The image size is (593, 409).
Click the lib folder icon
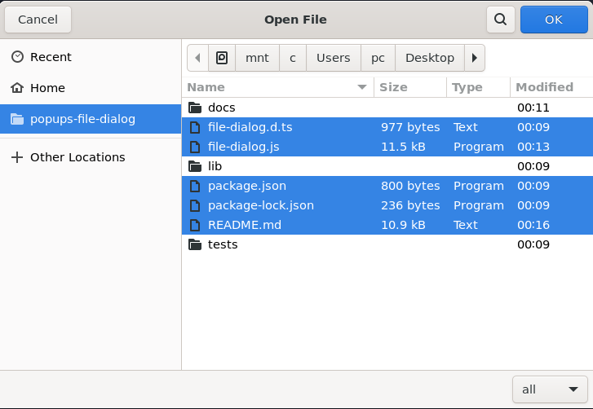(x=195, y=166)
